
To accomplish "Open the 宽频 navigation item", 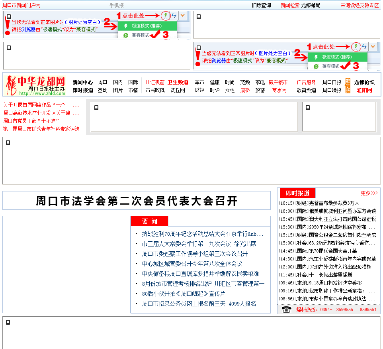I will 245,82.
